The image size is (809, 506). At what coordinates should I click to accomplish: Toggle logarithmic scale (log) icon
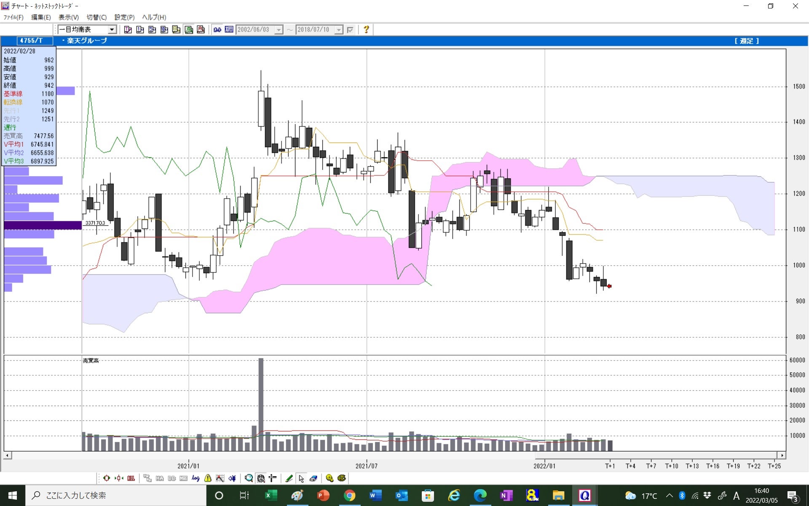coord(196,478)
